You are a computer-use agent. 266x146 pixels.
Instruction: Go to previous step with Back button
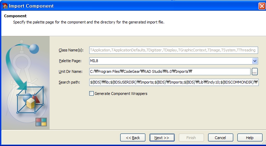point(133,138)
